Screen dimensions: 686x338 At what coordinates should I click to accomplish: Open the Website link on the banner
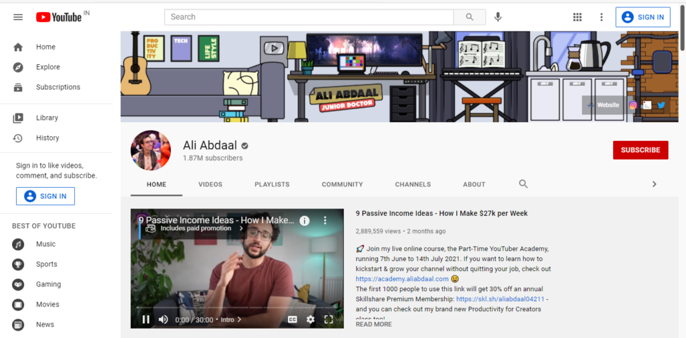[604, 105]
